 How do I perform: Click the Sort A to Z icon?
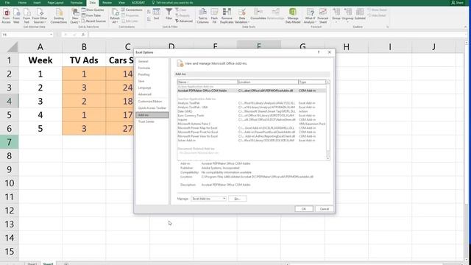tap(149, 12)
